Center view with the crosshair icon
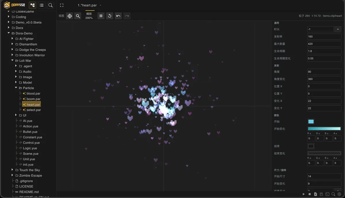The height and width of the screenshot is (198, 345). pyautogui.click(x=70, y=16)
